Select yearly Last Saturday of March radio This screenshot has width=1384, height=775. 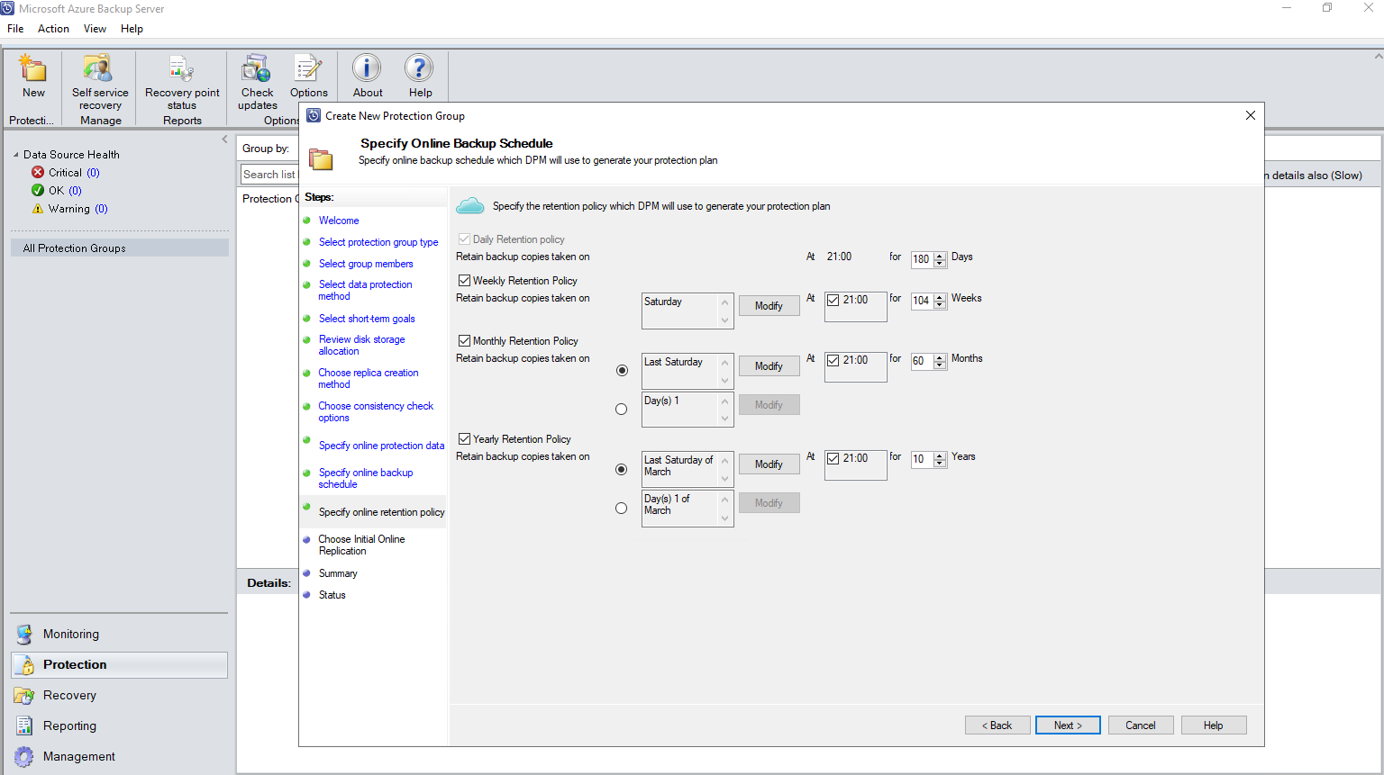click(622, 470)
